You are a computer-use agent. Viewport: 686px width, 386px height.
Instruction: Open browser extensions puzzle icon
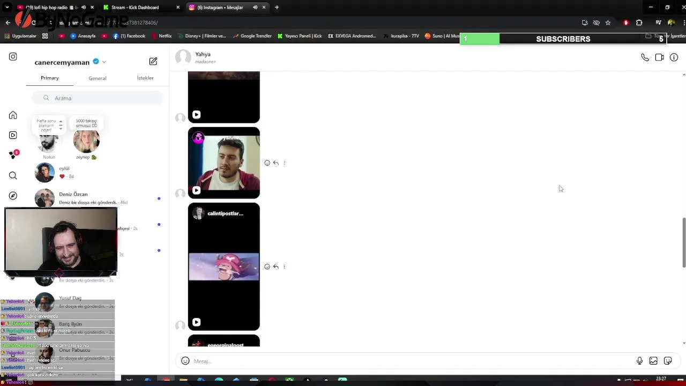click(639, 23)
